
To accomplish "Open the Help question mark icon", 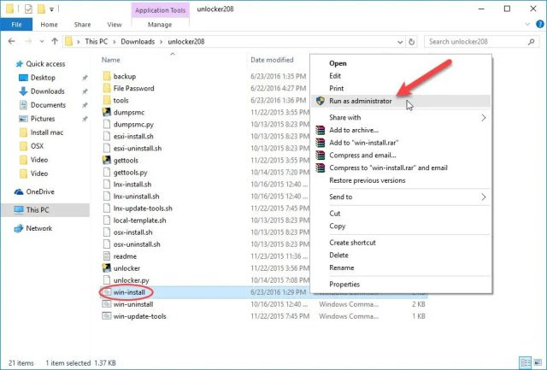I will pos(539,24).
